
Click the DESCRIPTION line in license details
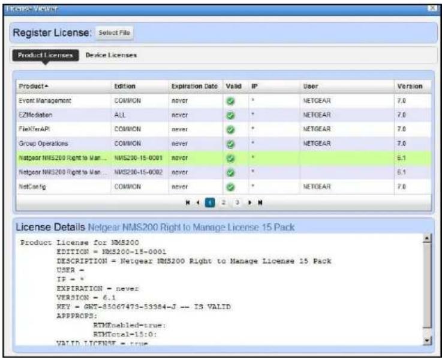(x=194, y=261)
